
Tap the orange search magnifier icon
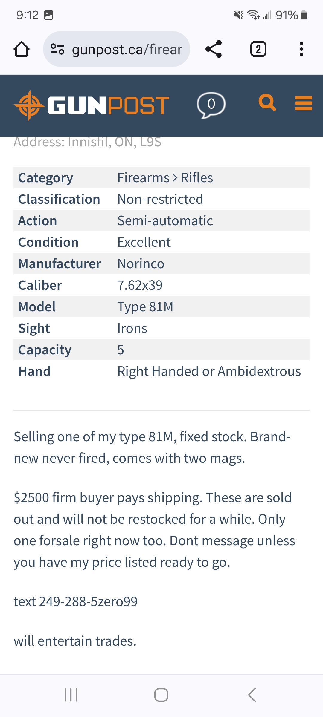pos(267,102)
